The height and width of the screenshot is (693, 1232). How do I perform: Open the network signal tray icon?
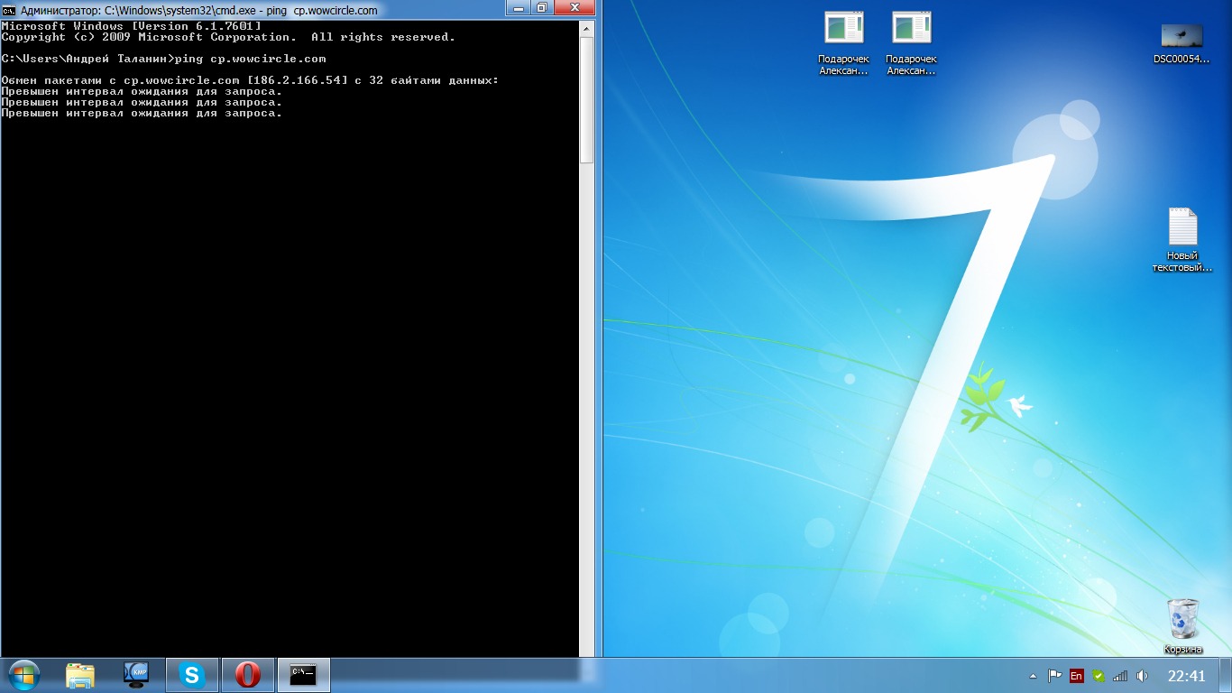pos(1120,676)
